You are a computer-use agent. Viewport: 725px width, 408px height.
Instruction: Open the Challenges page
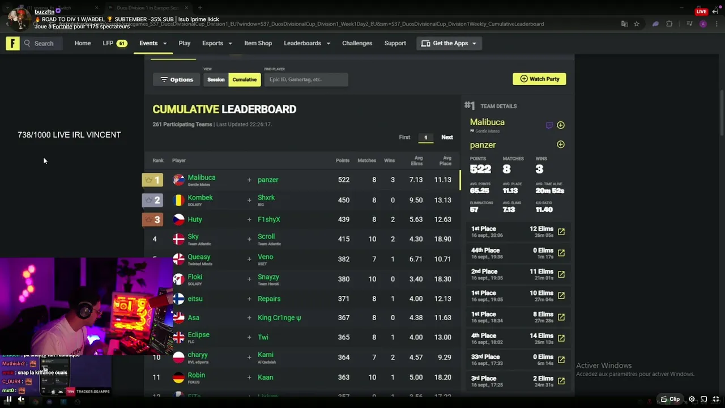(x=357, y=44)
